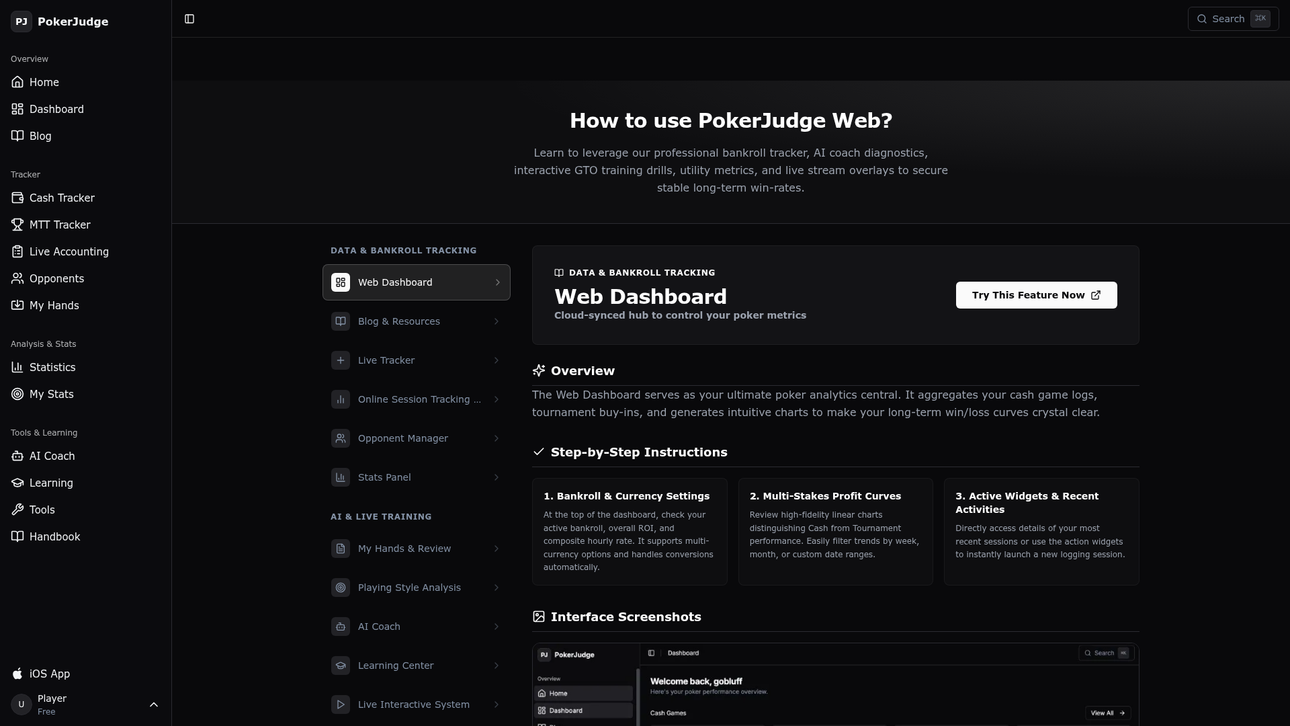Click the PokerJudge PJ logo
1290x726 pixels.
click(21, 22)
